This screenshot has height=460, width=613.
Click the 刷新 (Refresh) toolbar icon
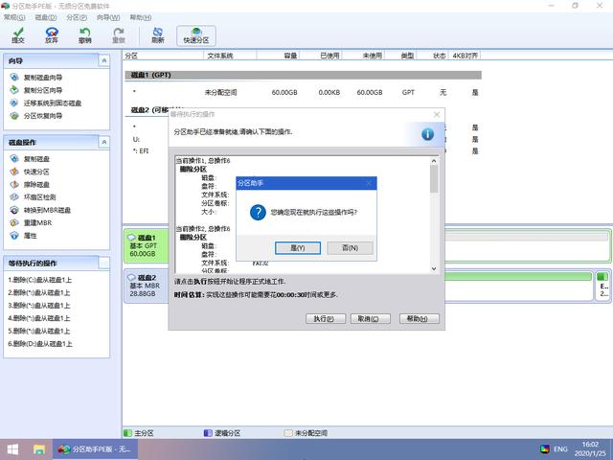(x=158, y=35)
